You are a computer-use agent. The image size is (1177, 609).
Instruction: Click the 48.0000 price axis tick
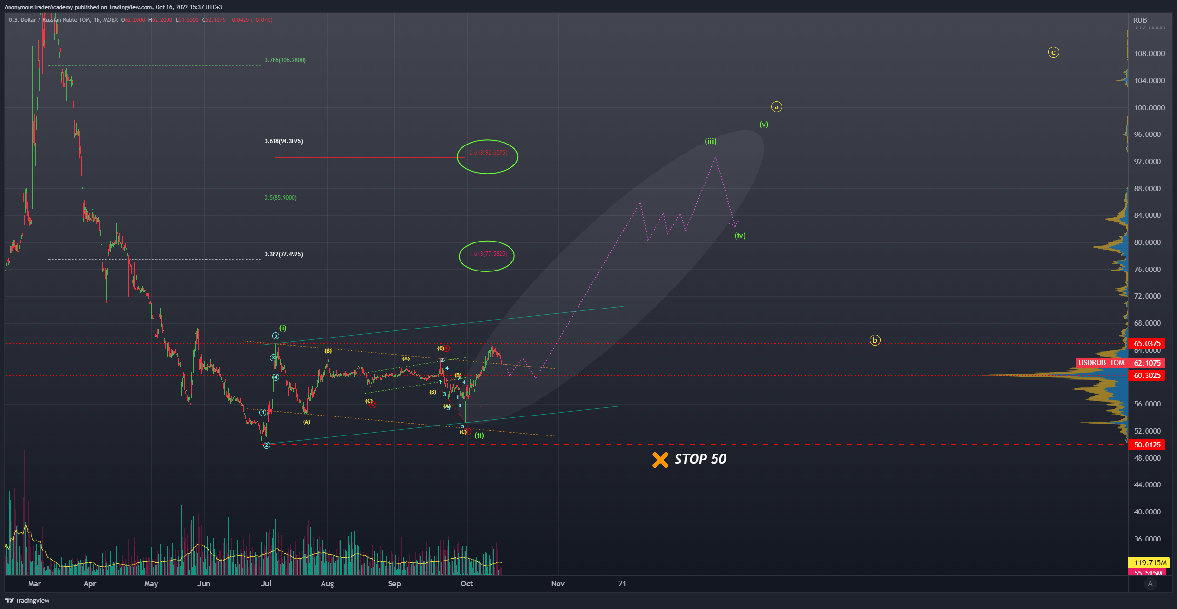pos(1148,458)
